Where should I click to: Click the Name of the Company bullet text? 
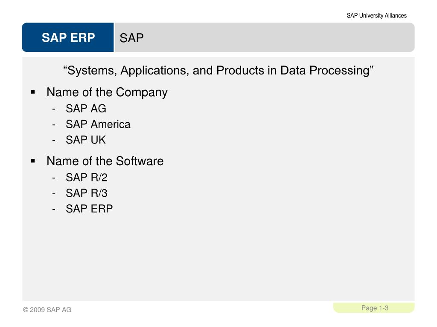pyautogui.click(x=107, y=92)
